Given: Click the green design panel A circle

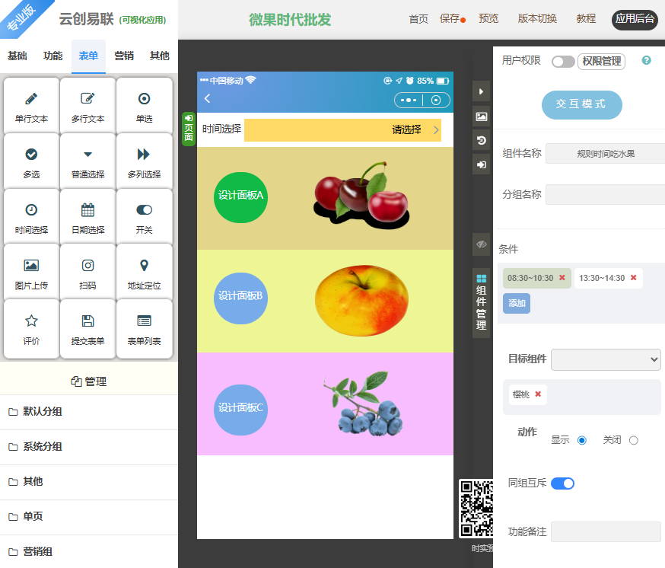Looking at the screenshot, I should [240, 197].
